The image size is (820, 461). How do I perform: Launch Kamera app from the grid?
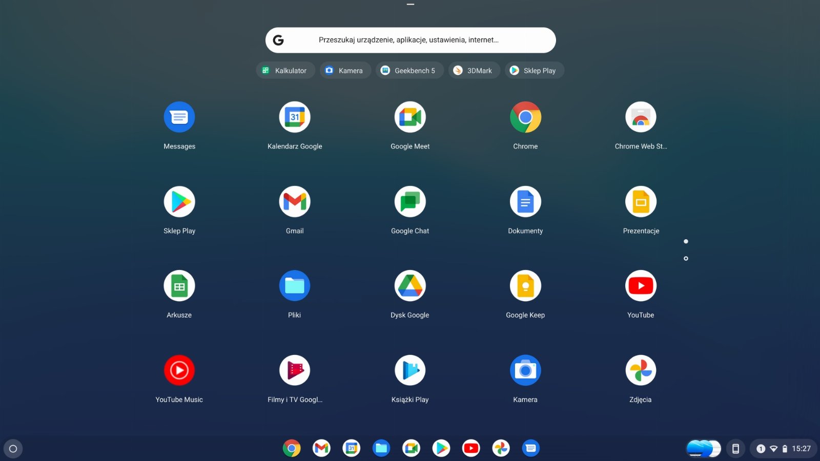coord(525,370)
